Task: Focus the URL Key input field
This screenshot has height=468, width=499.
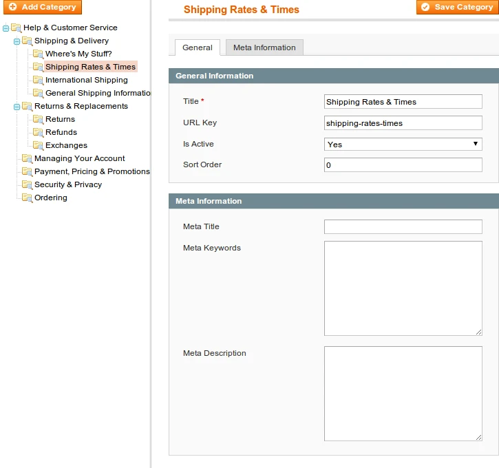Action: (x=403, y=123)
